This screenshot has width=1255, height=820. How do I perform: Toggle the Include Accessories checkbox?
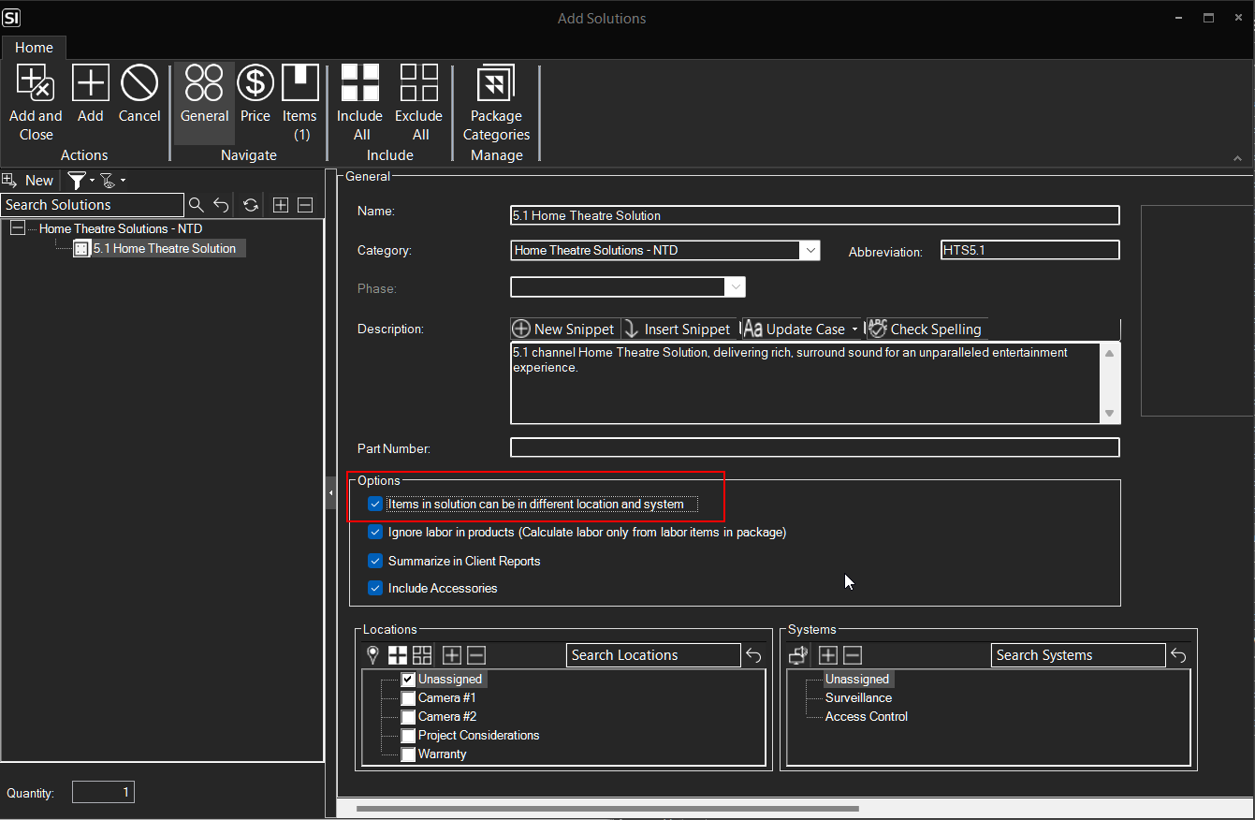pyautogui.click(x=375, y=589)
